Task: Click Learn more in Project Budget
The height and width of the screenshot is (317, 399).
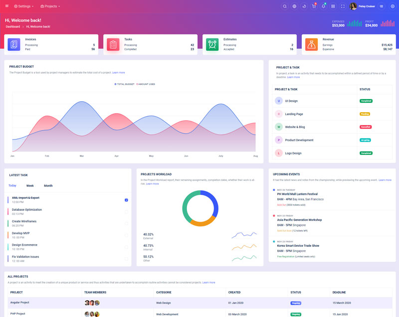Action: click(118, 73)
